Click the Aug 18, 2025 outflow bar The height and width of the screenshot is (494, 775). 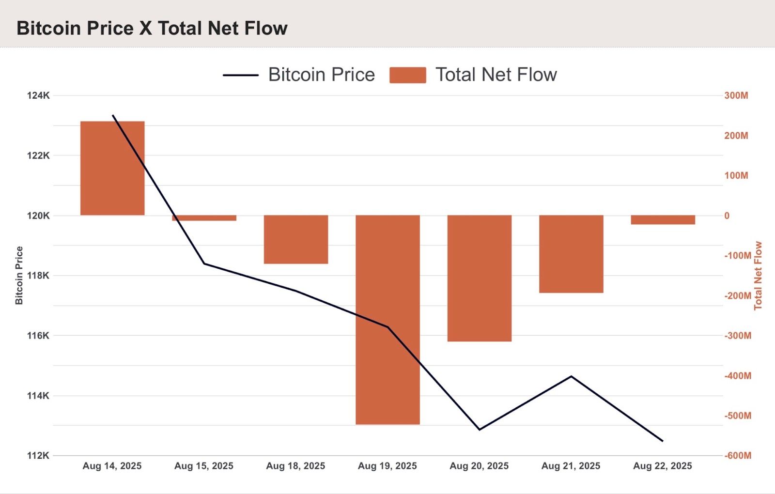(296, 239)
